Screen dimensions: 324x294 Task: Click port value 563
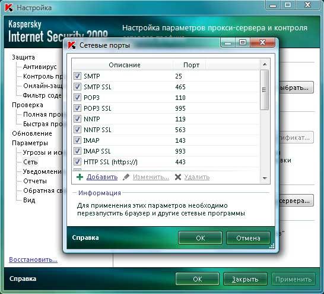coord(180,130)
